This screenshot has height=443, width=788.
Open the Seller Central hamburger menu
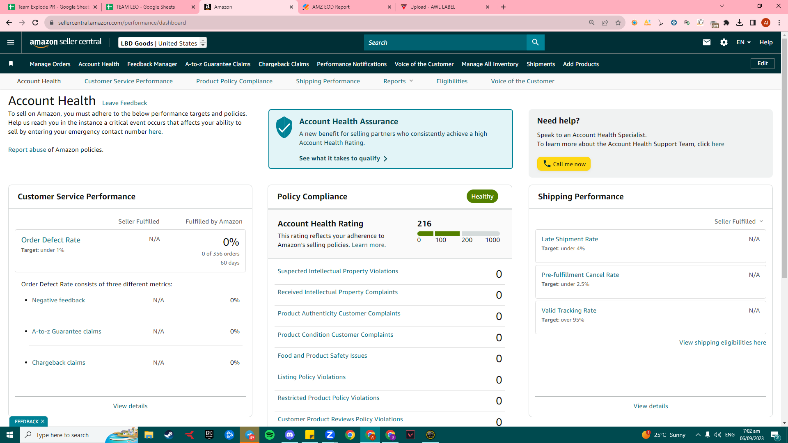[11, 42]
